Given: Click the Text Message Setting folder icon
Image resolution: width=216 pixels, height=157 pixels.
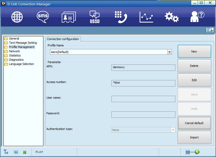Looking at the screenshot, I should click(x=6, y=43).
